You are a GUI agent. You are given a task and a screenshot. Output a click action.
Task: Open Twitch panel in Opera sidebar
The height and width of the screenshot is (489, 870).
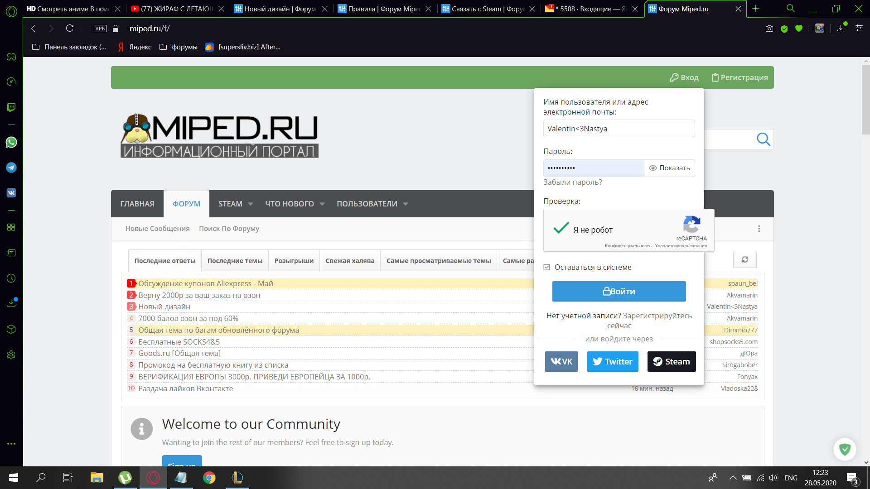coord(11,107)
